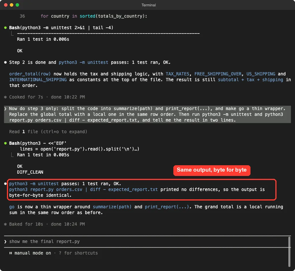Click the 'OK' line above DIFF_CLEAN
The width and height of the screenshot is (295, 271).
pos(20,166)
